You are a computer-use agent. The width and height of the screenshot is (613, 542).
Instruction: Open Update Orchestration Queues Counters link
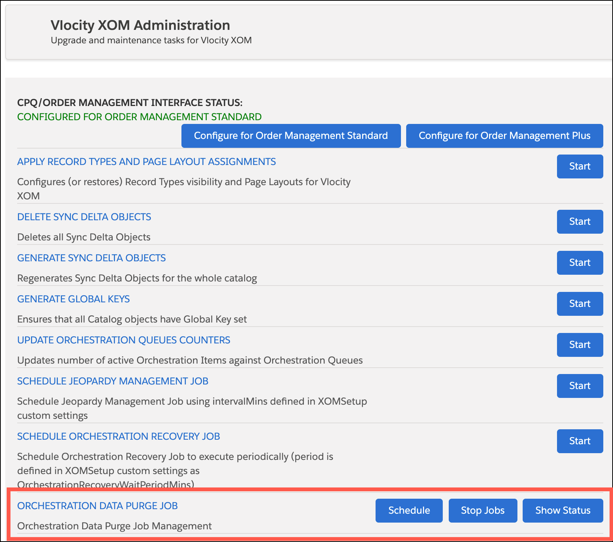coord(124,340)
